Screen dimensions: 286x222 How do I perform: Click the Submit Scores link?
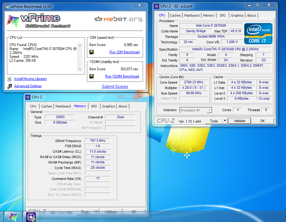[x=115, y=86]
